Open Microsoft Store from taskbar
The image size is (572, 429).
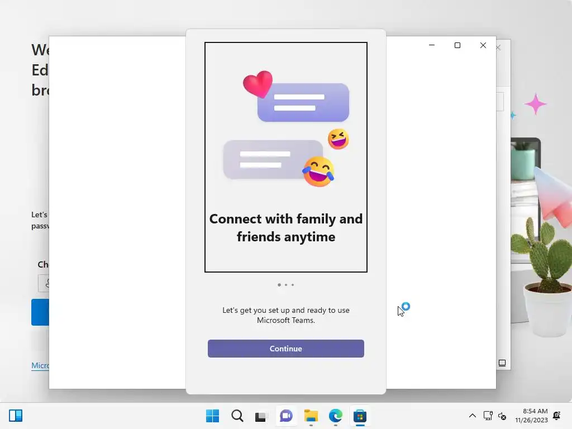(360, 416)
